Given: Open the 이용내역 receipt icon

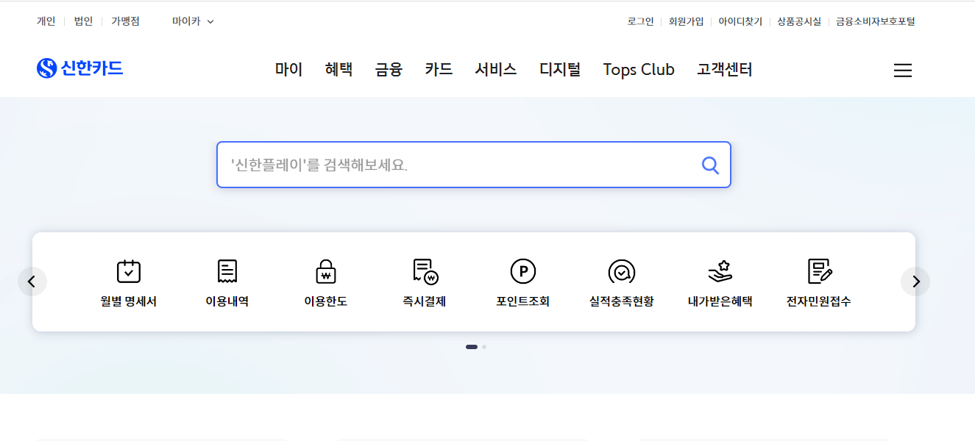Looking at the screenshot, I should tap(227, 272).
